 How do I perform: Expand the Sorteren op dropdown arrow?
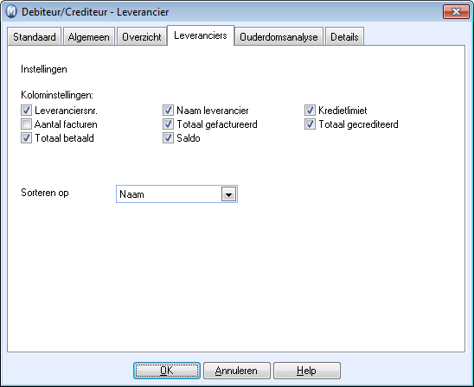[228, 194]
